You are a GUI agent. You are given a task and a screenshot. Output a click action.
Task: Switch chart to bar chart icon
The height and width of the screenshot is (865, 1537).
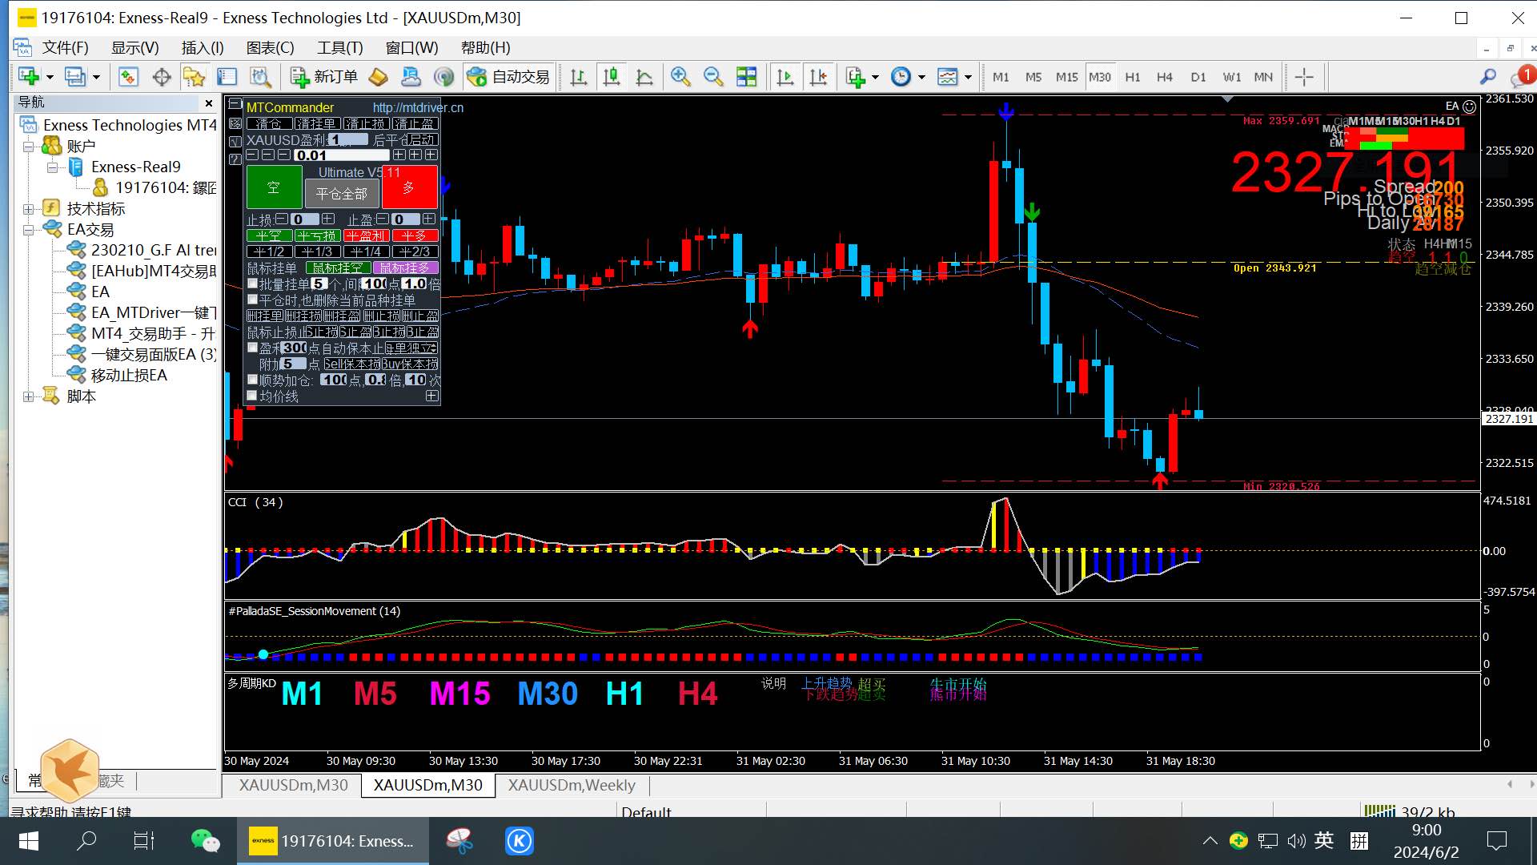pos(578,77)
